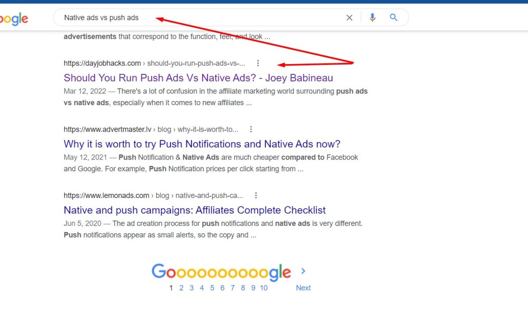Viewport: 528px width, 313px height.
Task: Go to results page 6
Action: pos(222,288)
